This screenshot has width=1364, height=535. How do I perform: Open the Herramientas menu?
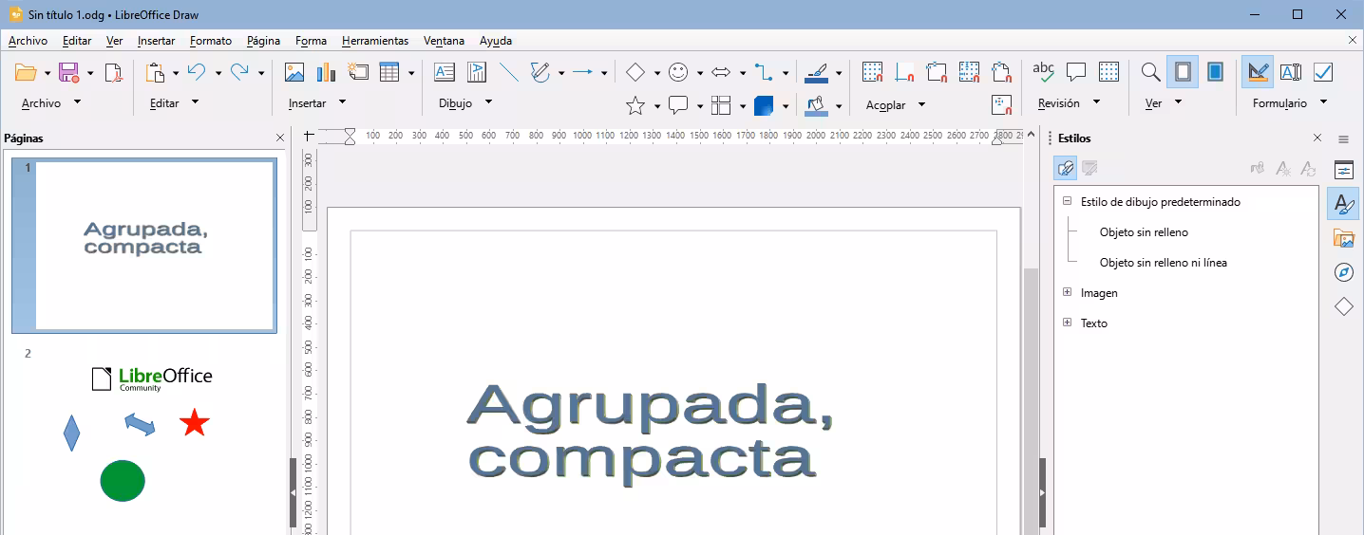(375, 41)
